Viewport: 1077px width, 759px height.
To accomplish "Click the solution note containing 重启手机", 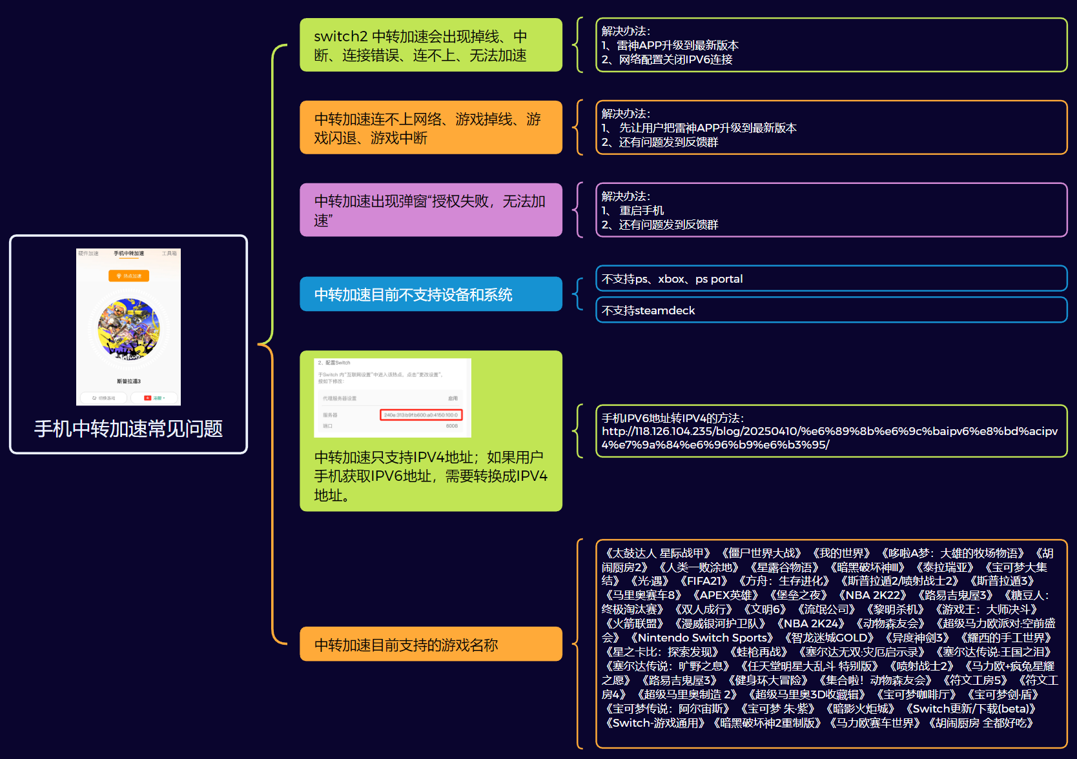I will 831,210.
